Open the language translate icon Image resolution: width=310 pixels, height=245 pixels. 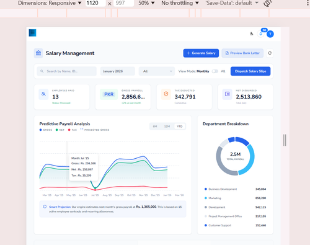click(252, 33)
